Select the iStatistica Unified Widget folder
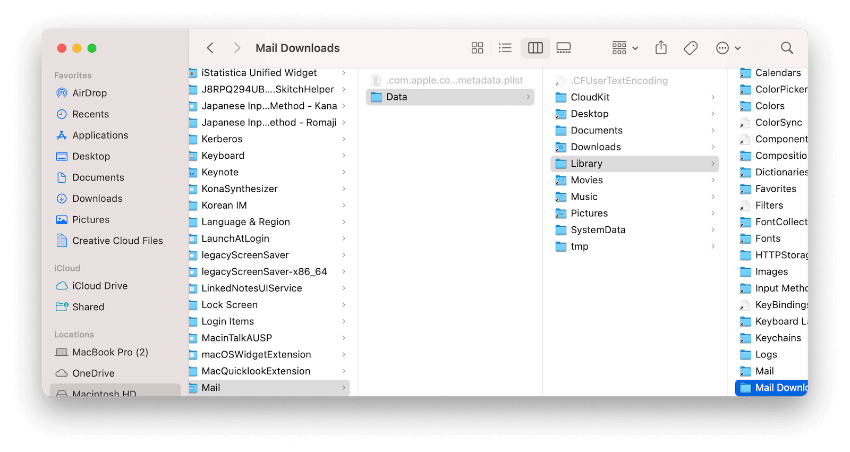The image size is (850, 452). (x=269, y=73)
